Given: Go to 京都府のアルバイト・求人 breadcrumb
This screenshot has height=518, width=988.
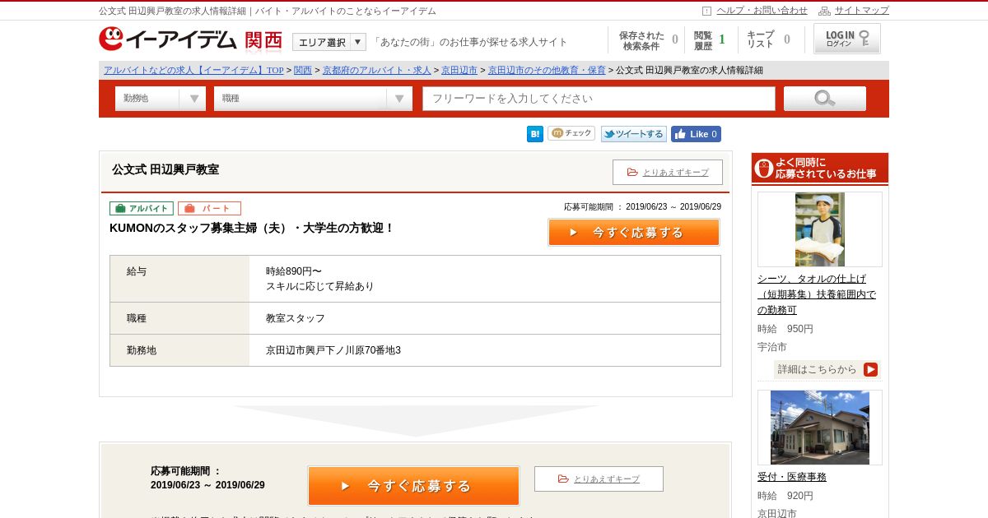Looking at the screenshot, I should pyautogui.click(x=377, y=71).
